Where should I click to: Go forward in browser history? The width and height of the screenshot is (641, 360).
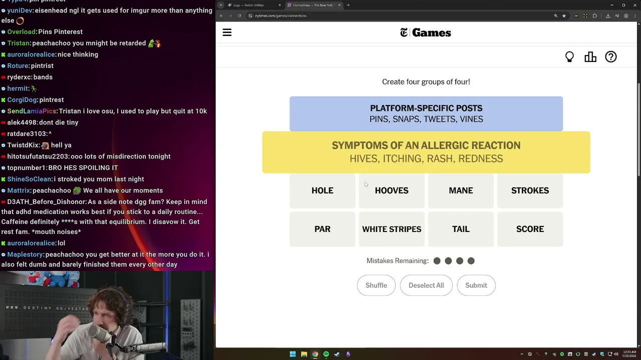230,15
